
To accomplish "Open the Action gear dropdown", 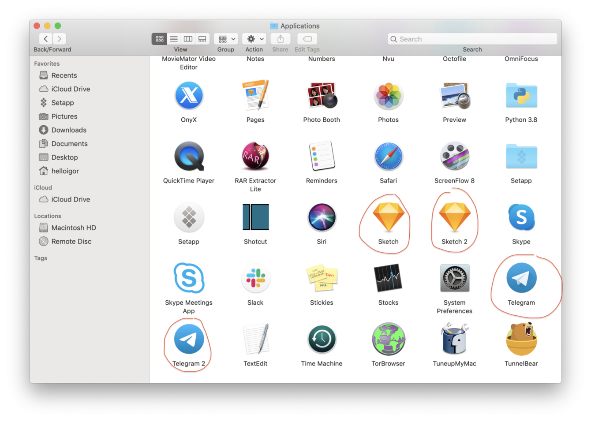I will click(254, 39).
